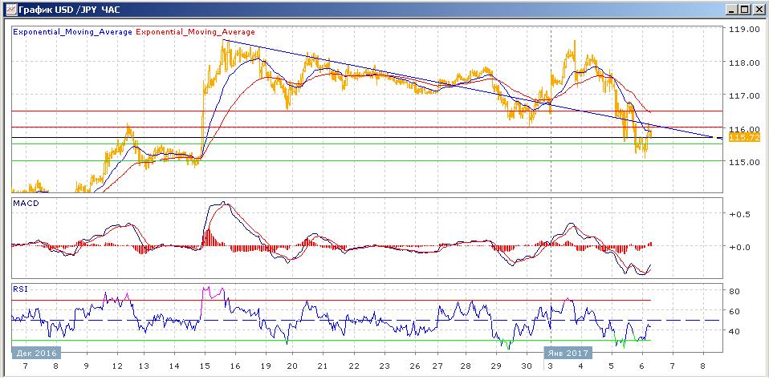The height and width of the screenshot is (380, 769).
Task: Minimize the График USD/JPY window
Action: point(731,10)
